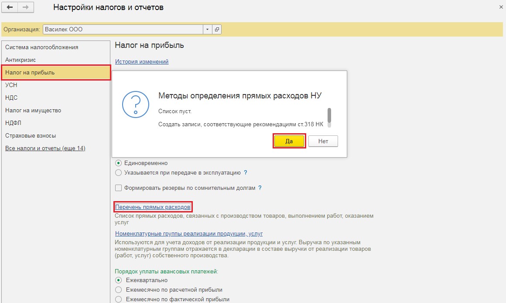Viewport: 506px width, 303px height.
Task: Open organization card with the open-form icon
Action: click(216, 30)
